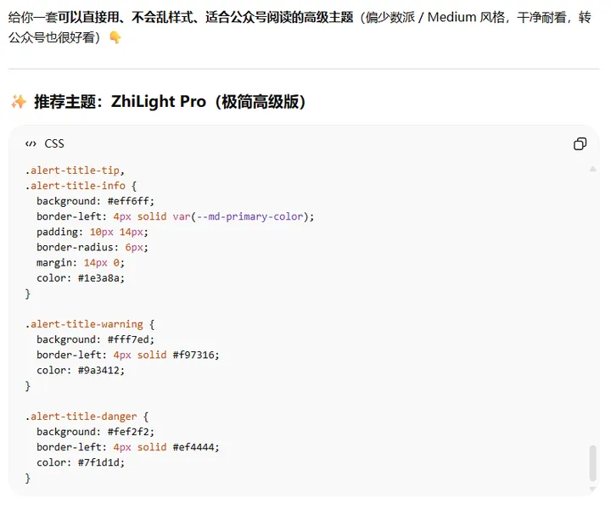Click the code block scrollbar thumb
This screenshot has width=611, height=509.
[x=592, y=462]
